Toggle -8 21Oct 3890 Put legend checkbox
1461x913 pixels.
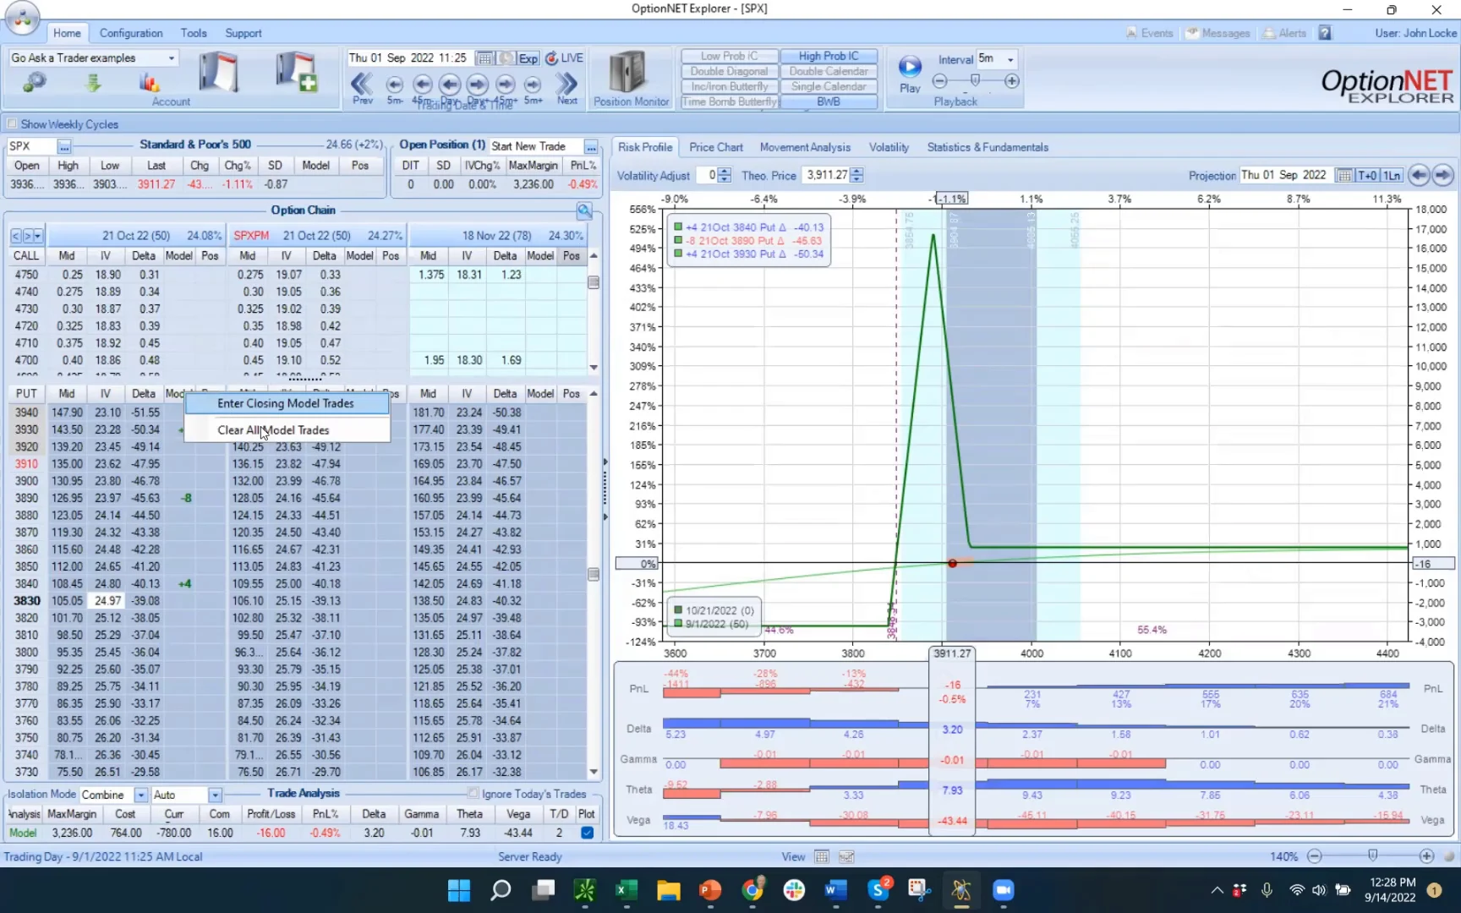point(678,241)
